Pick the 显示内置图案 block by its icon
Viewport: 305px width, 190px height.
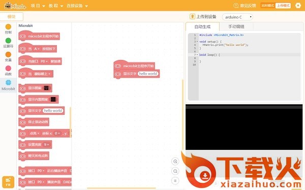(23, 100)
